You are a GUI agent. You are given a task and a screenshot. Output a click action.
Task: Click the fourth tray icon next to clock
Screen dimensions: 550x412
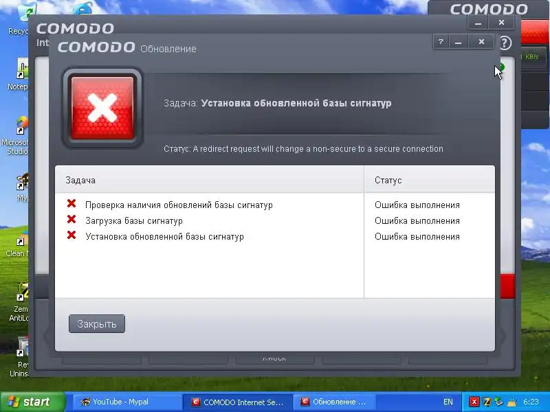point(512,402)
